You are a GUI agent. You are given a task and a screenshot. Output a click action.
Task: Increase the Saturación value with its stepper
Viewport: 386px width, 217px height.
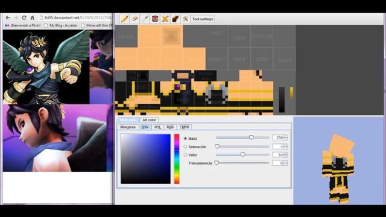[x=285, y=145]
